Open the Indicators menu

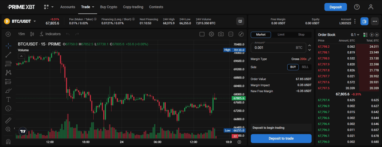[50, 34]
